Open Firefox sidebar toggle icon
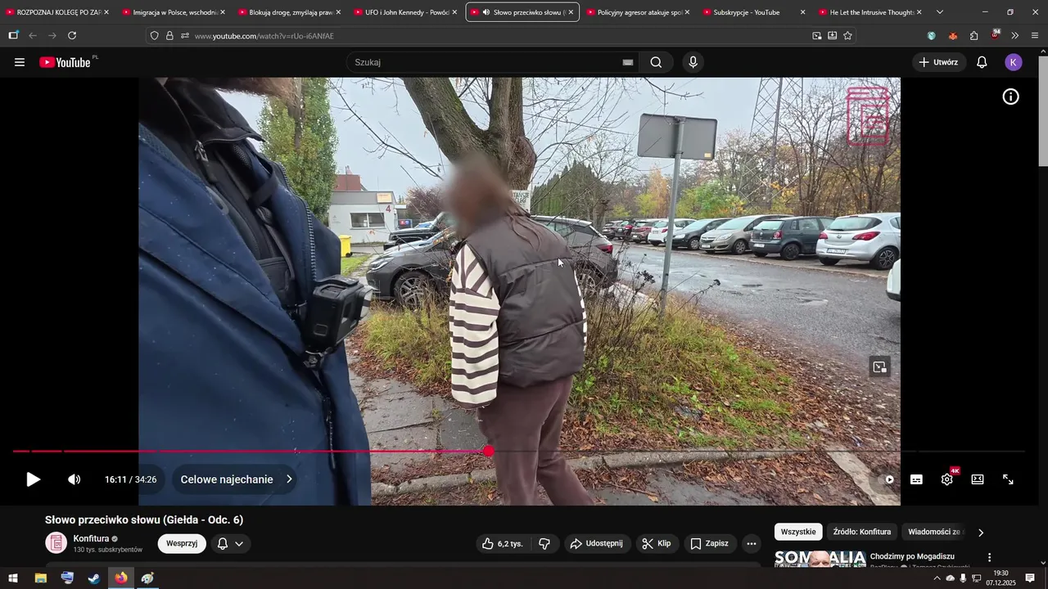 [13, 35]
